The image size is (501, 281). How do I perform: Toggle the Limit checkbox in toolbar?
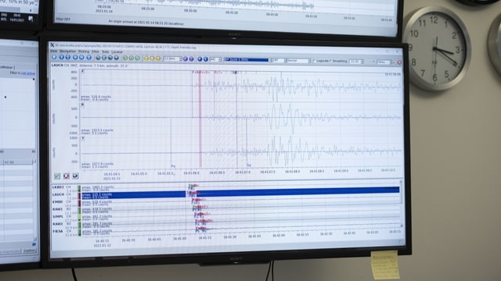(314, 61)
